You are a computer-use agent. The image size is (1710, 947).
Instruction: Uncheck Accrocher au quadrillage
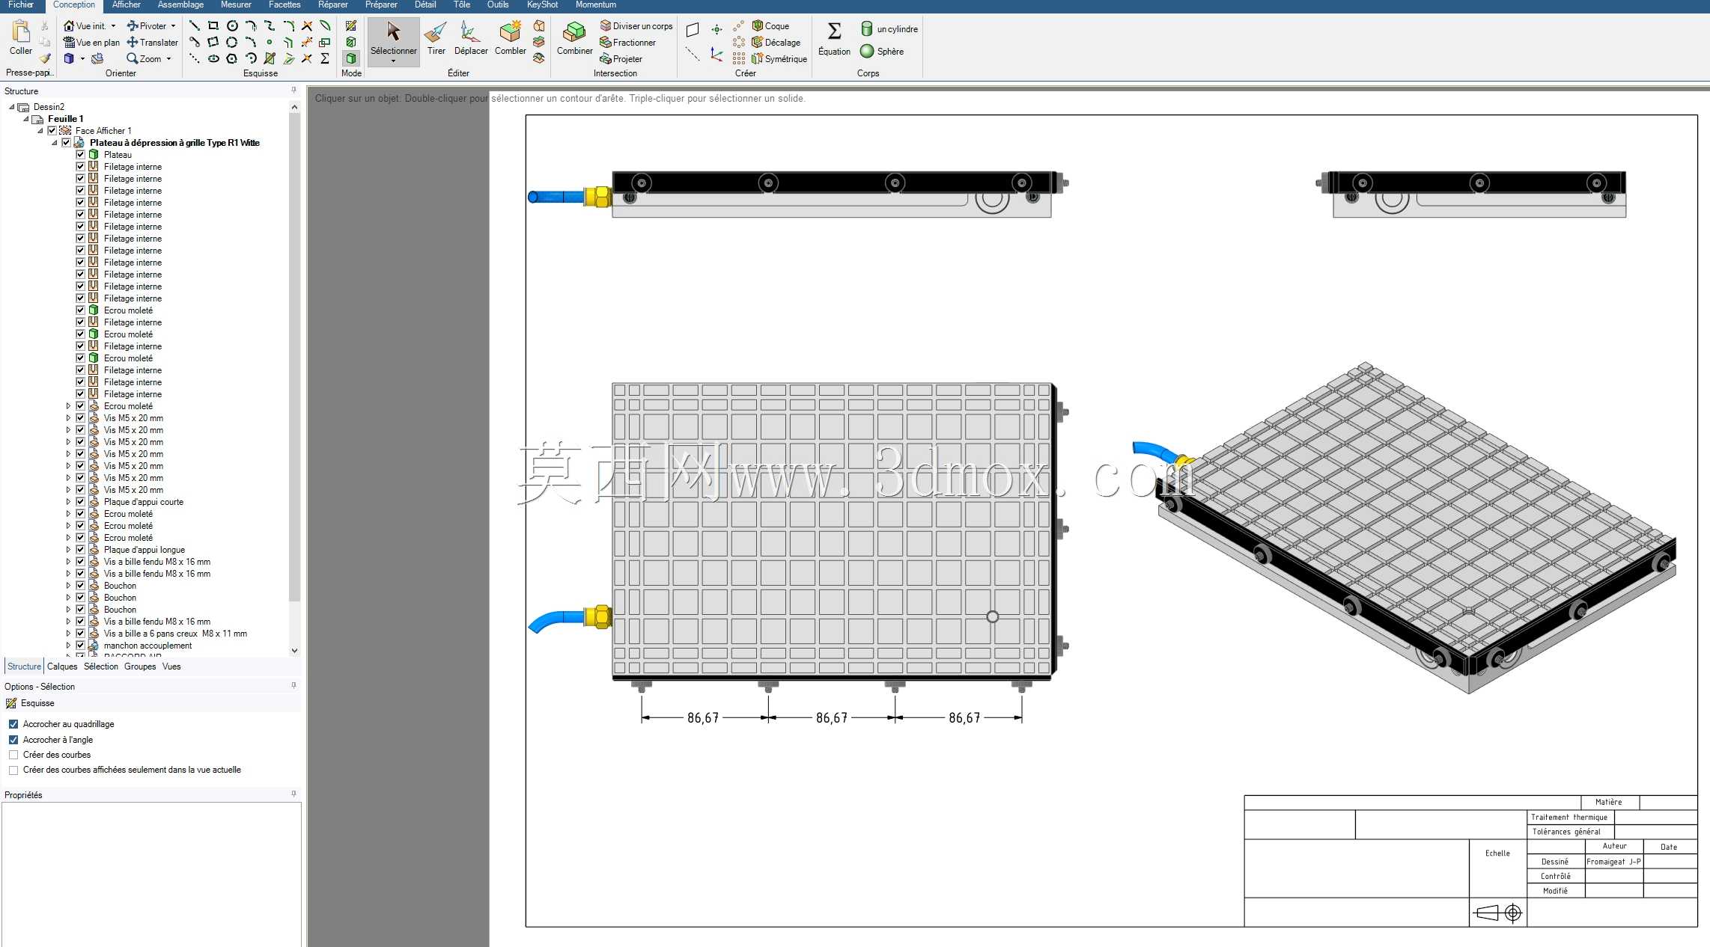[13, 724]
